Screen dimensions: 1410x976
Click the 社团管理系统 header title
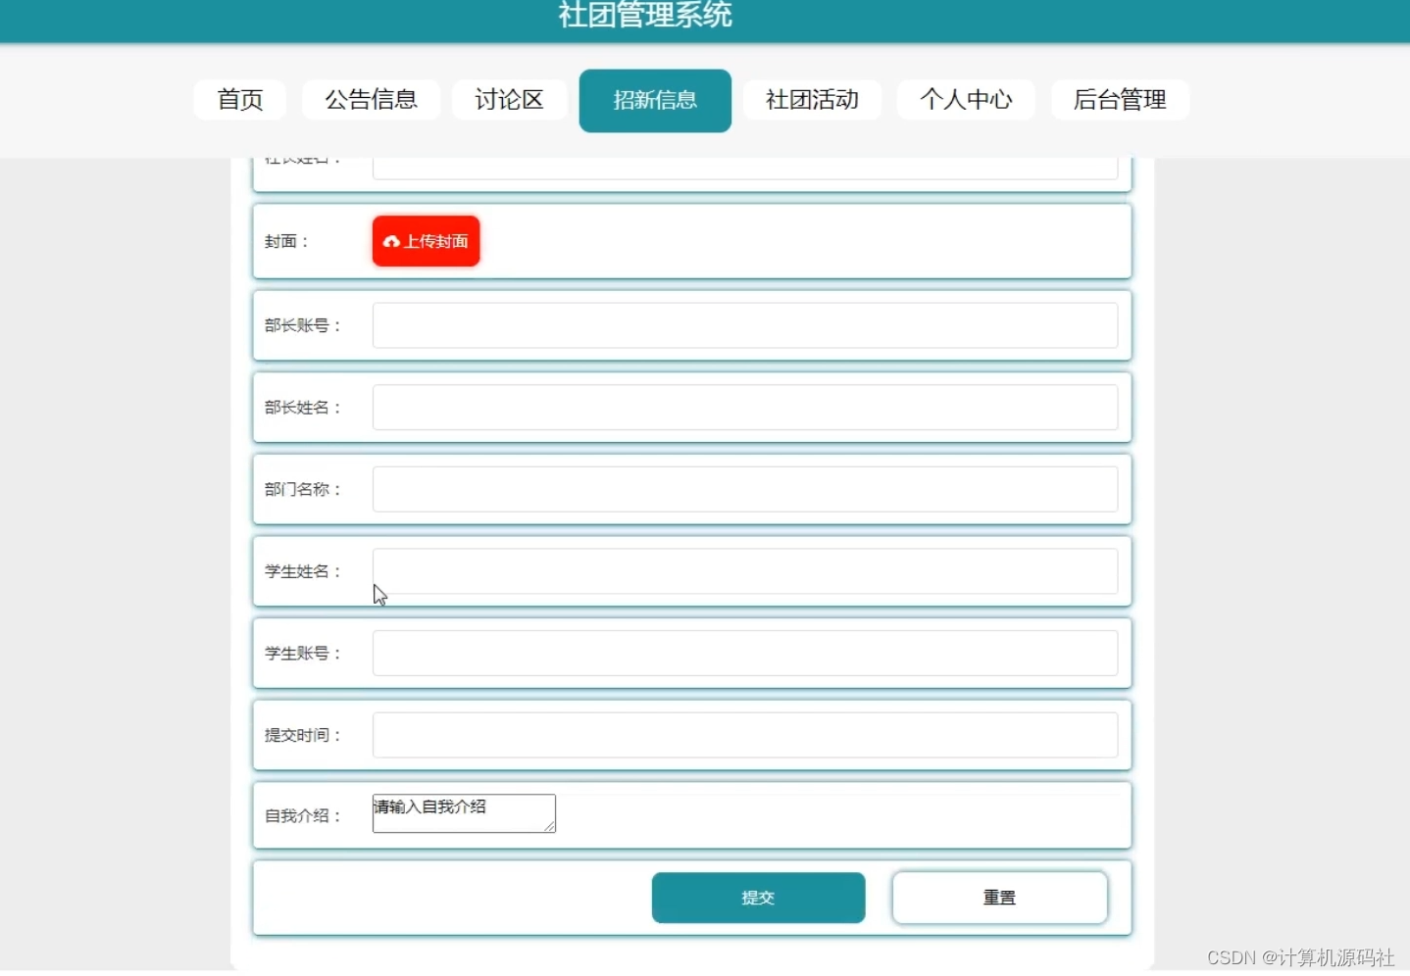(x=645, y=15)
